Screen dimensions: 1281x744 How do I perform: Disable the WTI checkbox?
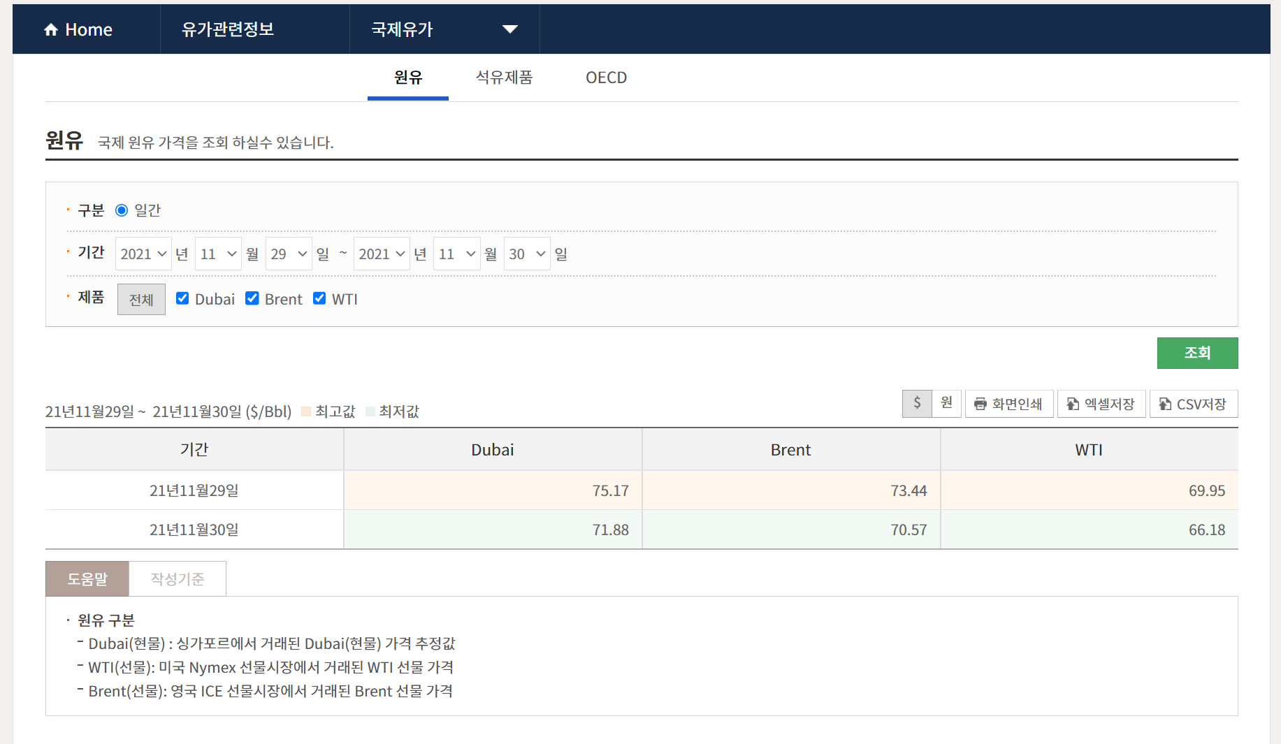tap(319, 298)
